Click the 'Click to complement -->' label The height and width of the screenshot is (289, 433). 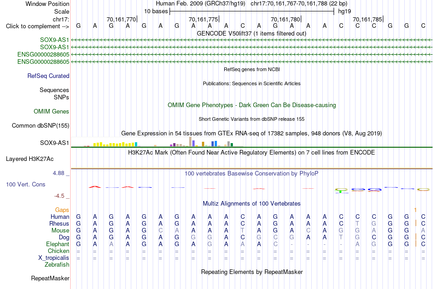(x=37, y=26)
